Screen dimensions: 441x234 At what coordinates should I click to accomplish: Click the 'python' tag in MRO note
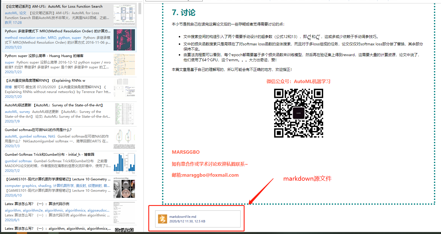(x=64, y=38)
